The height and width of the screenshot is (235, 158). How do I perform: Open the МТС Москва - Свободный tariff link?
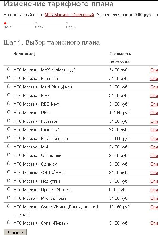[69, 15]
